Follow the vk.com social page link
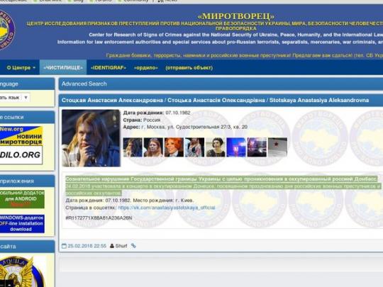The width and height of the screenshot is (383, 287). (x=167, y=208)
